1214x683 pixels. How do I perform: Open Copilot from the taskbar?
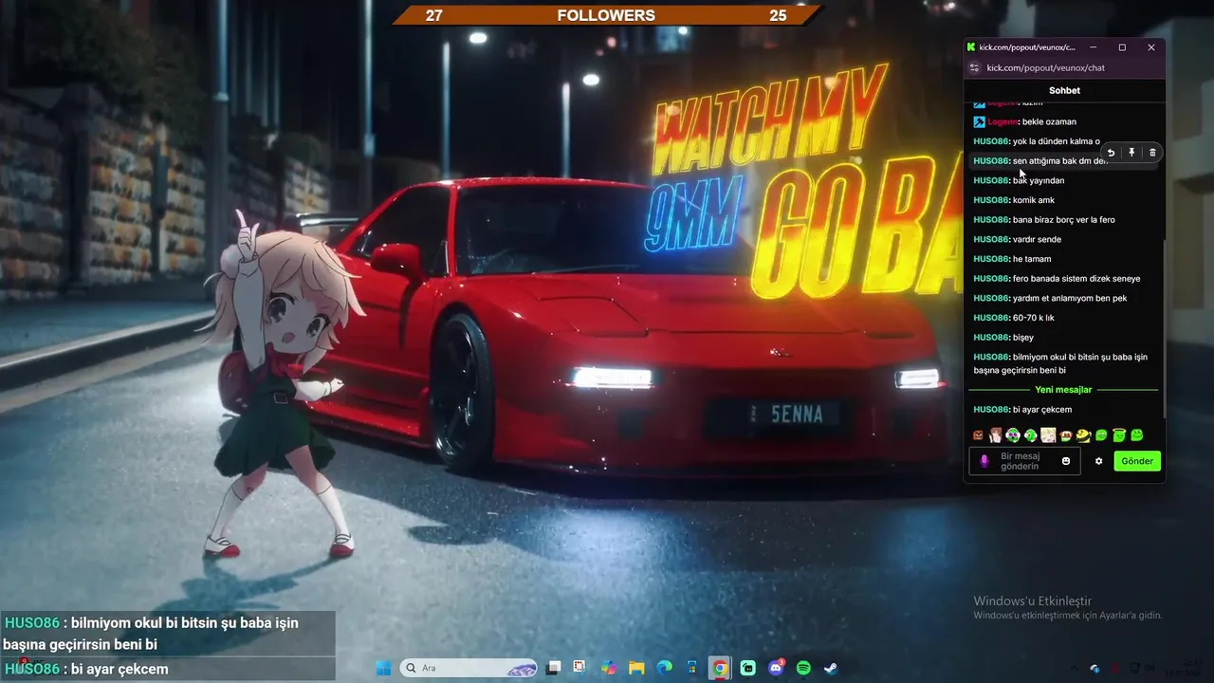pyautogui.click(x=609, y=668)
